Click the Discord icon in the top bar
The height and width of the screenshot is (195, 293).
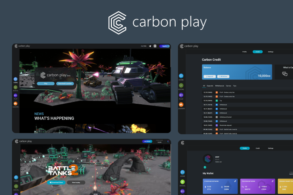point(155,46)
